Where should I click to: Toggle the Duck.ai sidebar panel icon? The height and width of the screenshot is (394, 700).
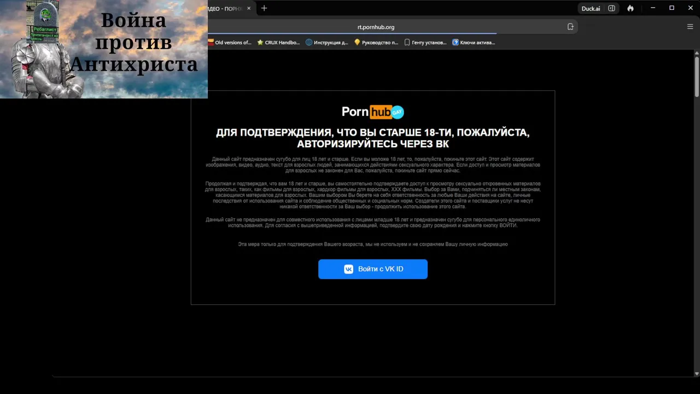(611, 8)
